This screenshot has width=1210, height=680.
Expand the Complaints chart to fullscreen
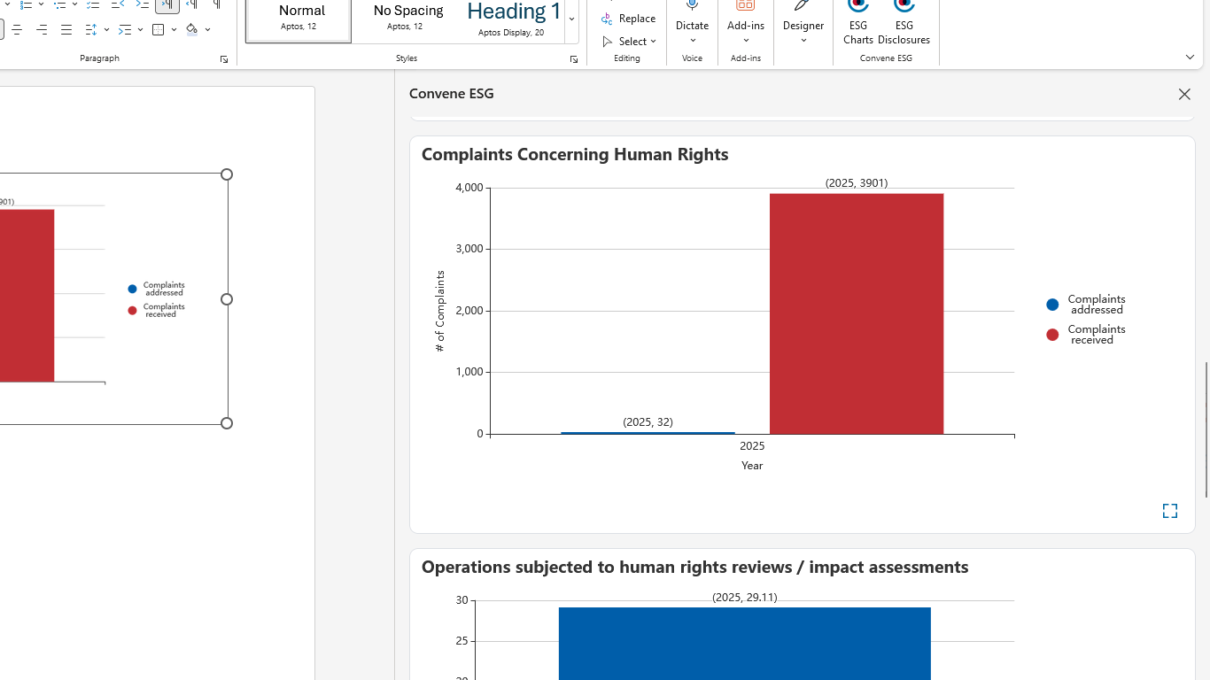click(1170, 511)
